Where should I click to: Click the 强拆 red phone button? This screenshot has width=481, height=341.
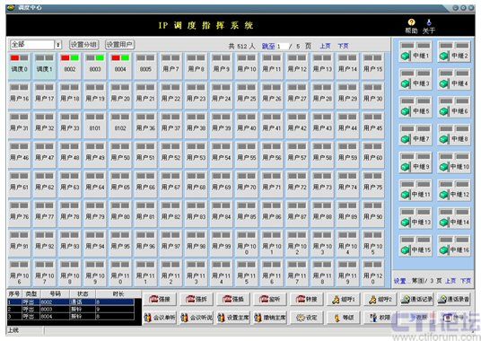197,299
